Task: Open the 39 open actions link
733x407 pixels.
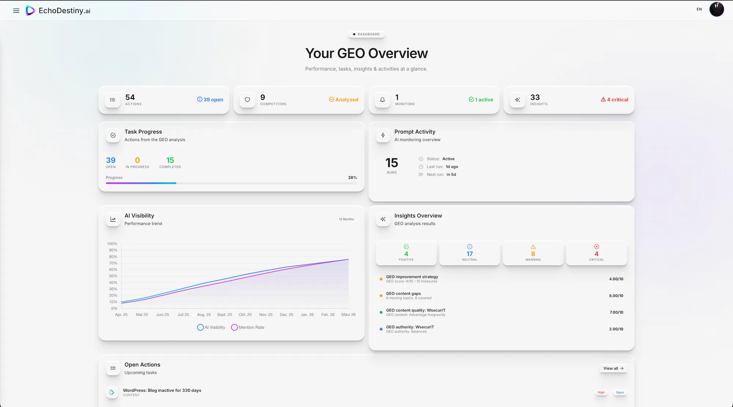Action: [x=210, y=99]
